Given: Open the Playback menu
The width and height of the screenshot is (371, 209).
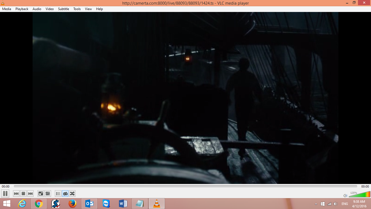Looking at the screenshot, I should [x=21, y=9].
